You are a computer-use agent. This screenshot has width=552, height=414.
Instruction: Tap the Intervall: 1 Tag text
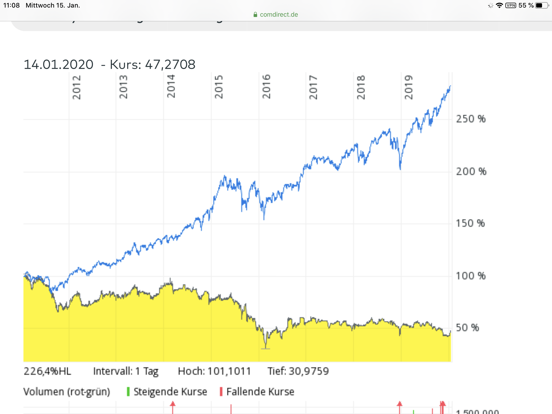click(126, 371)
